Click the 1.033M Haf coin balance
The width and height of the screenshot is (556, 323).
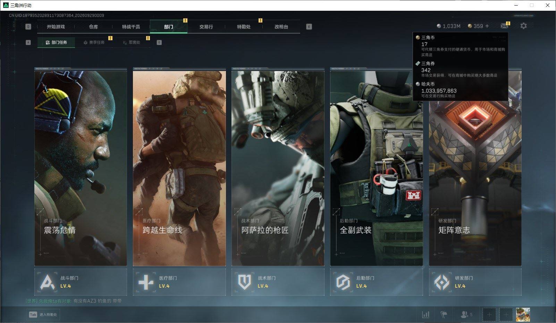448,26
